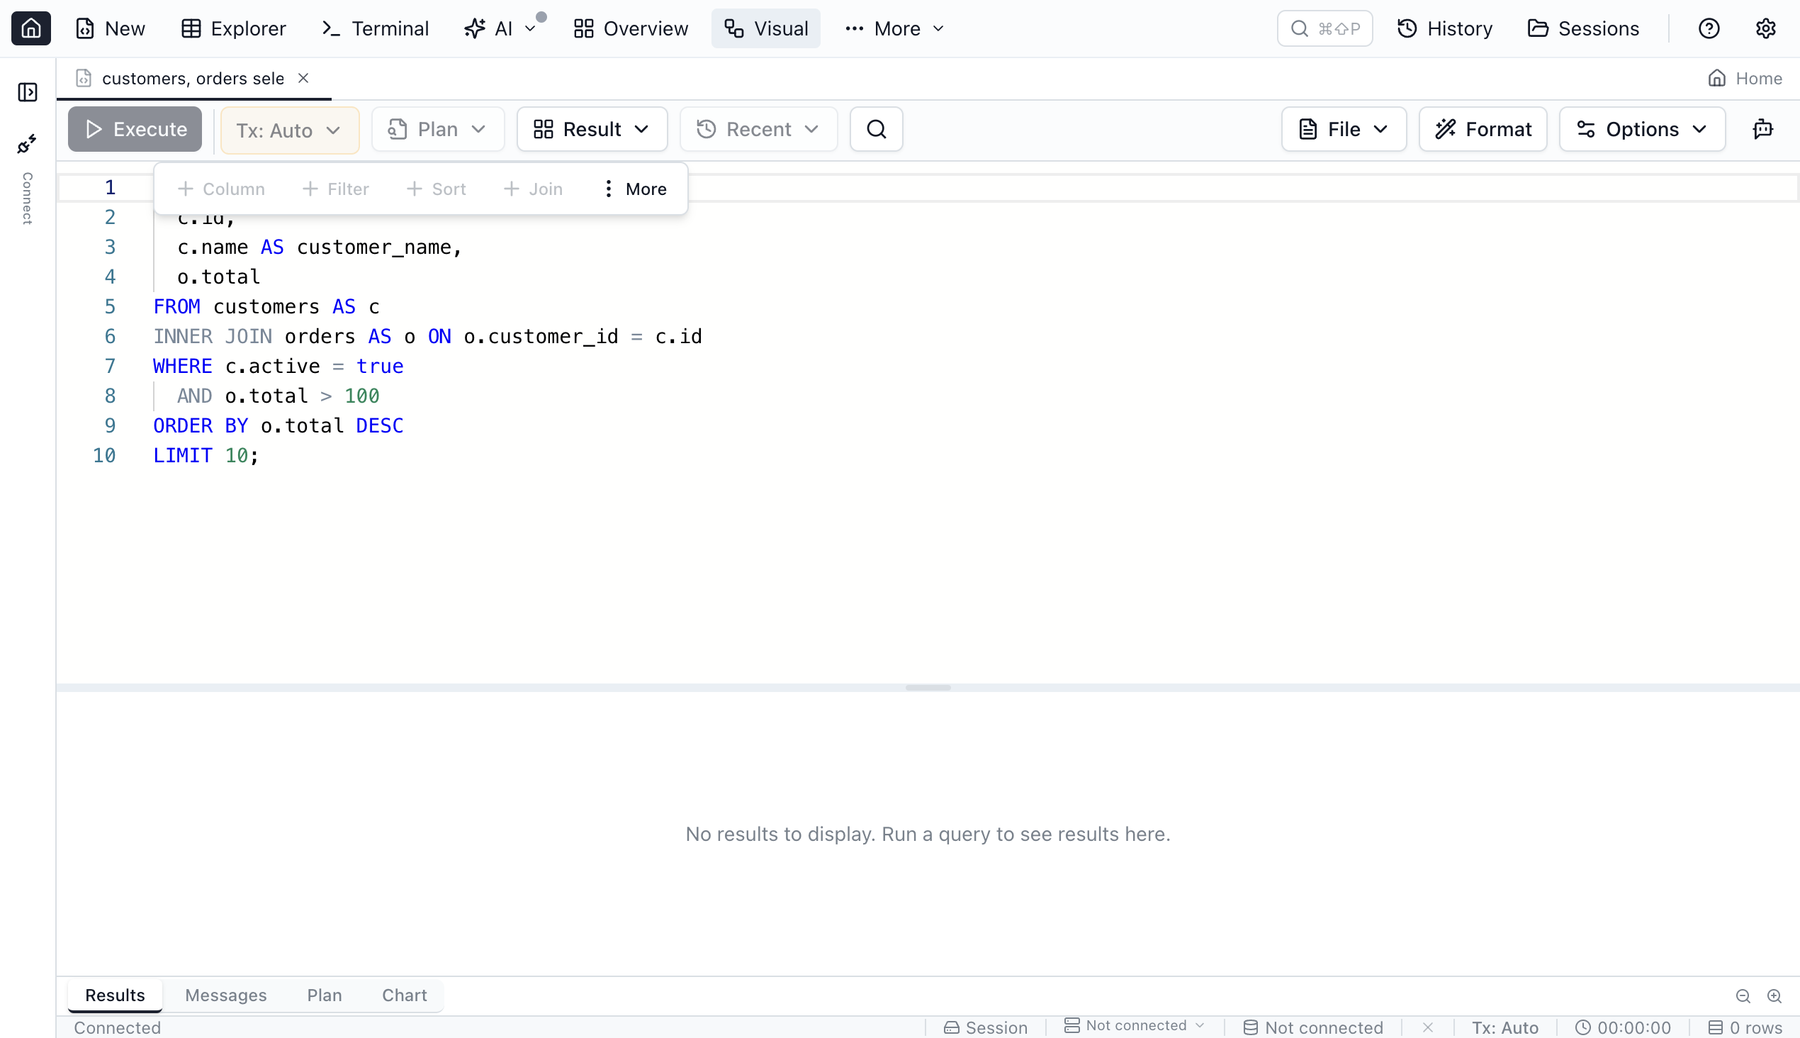The width and height of the screenshot is (1800, 1038).
Task: Expand the Recent queries dropdown
Action: (x=758, y=129)
